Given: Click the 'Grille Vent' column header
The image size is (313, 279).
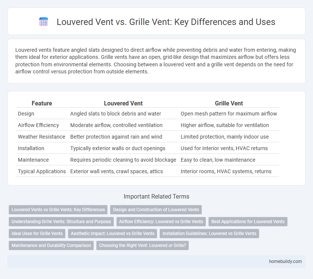Looking at the screenshot, I should (x=229, y=103).
